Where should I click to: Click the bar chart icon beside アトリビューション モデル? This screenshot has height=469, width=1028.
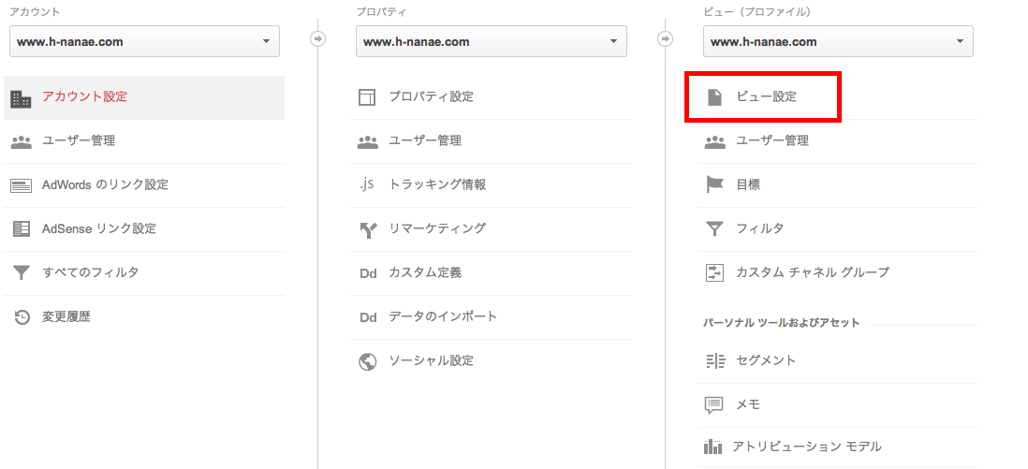pos(712,447)
